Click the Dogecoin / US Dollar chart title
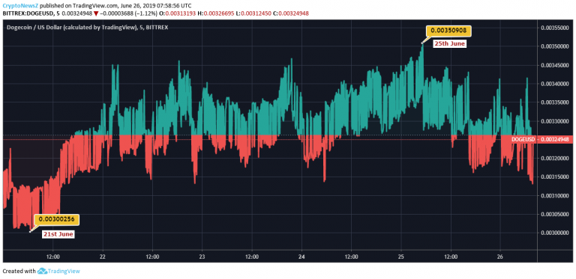576x279 pixels. (88, 28)
